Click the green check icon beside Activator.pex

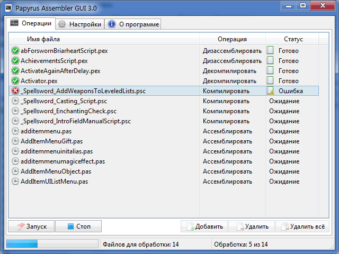[15, 81]
